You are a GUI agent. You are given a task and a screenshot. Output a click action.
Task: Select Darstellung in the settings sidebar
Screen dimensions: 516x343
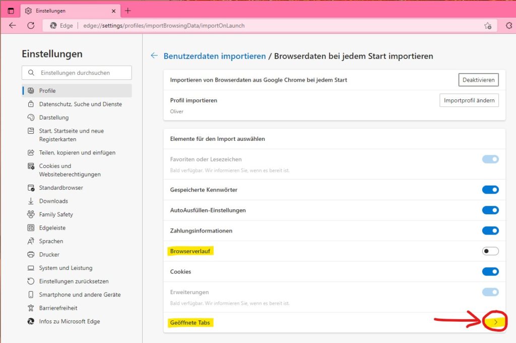tap(53, 118)
